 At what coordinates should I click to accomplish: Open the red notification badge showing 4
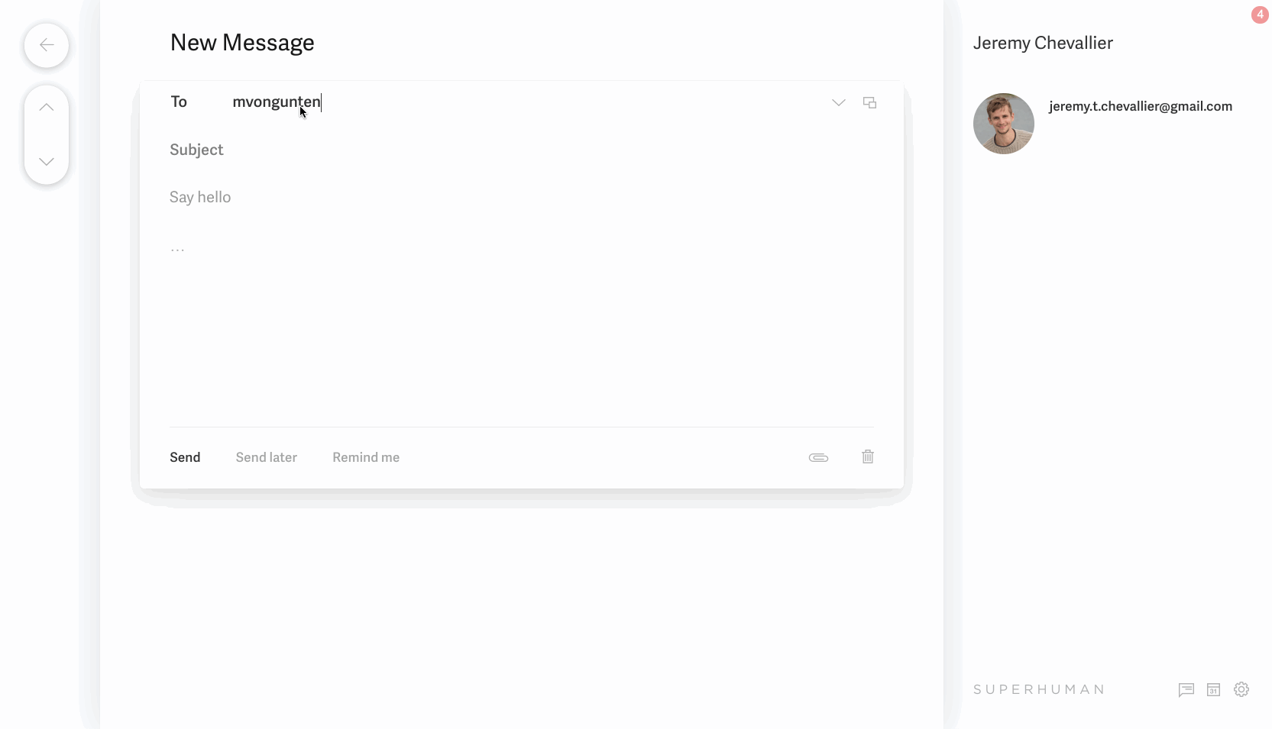pos(1260,15)
